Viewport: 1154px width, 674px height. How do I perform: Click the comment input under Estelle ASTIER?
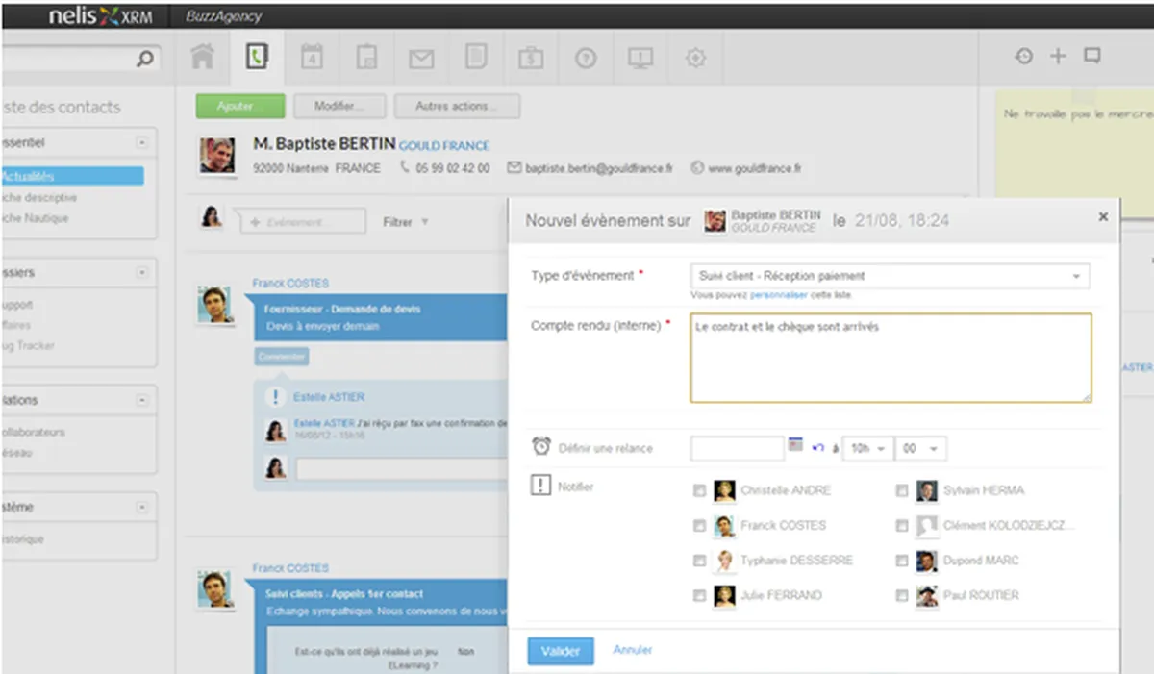coord(401,469)
